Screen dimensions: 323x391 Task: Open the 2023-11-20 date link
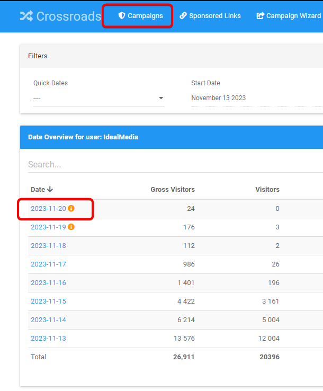(x=48, y=208)
